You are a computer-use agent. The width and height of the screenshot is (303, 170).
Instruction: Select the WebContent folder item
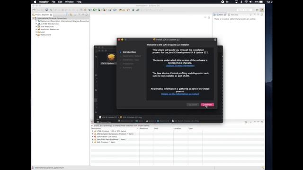point(45,35)
